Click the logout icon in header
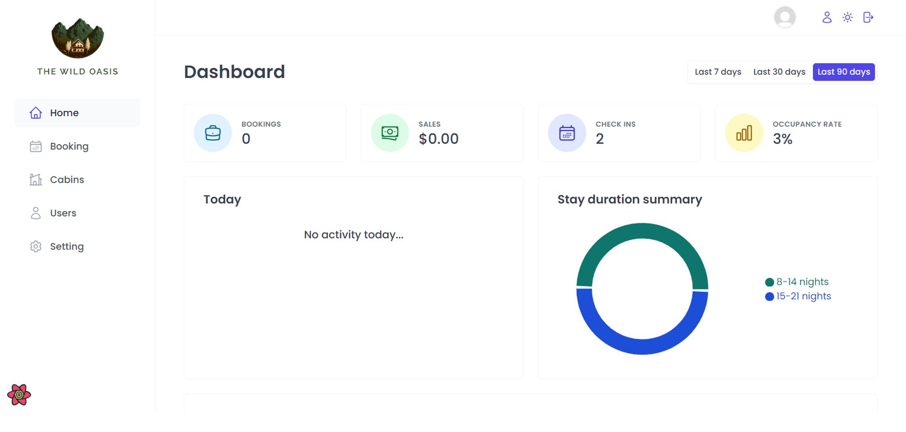 point(868,17)
